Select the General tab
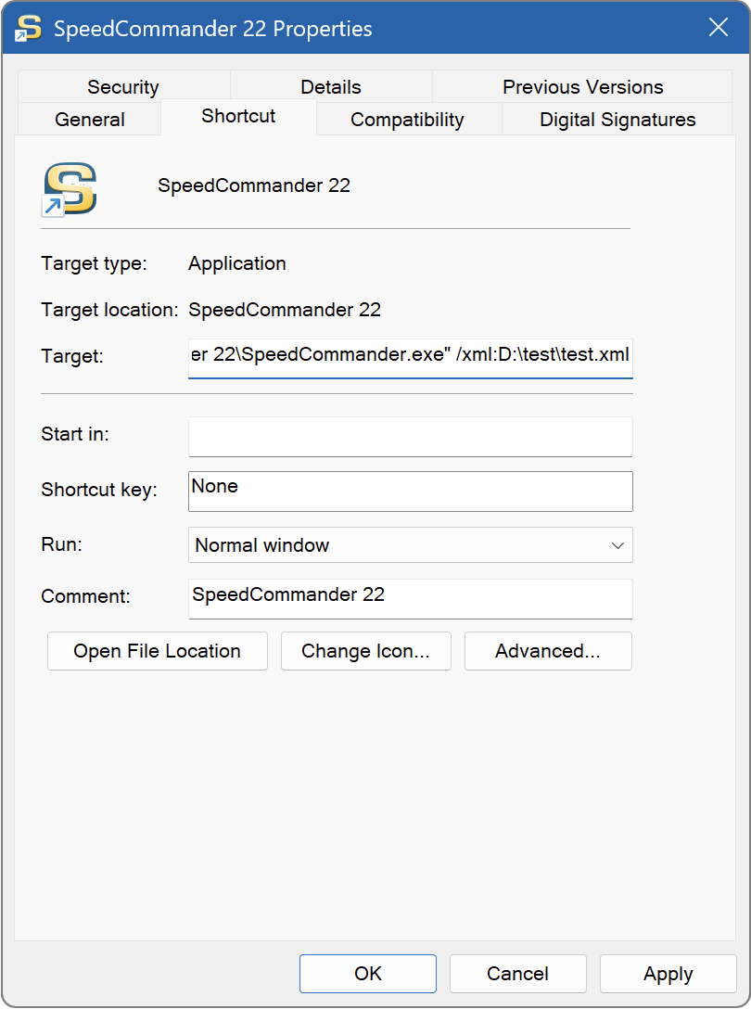751x1009 pixels. tap(90, 120)
